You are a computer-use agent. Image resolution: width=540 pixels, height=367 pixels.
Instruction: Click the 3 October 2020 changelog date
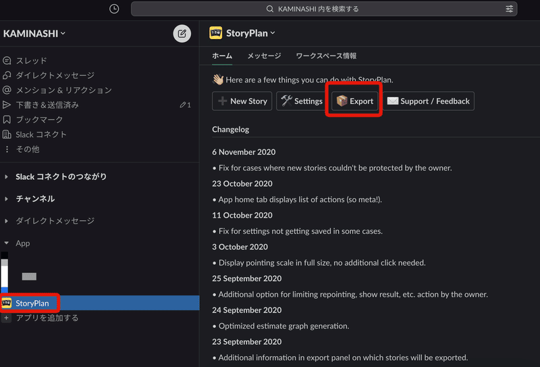(x=240, y=247)
